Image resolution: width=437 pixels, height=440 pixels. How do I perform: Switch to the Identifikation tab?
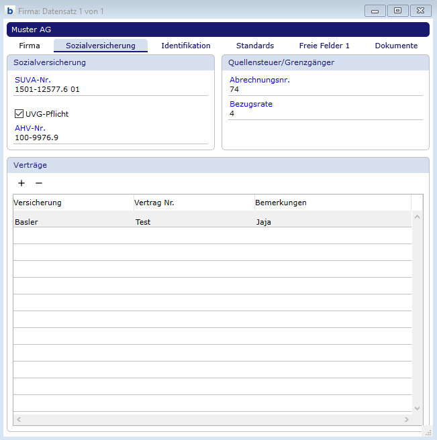[x=186, y=46]
